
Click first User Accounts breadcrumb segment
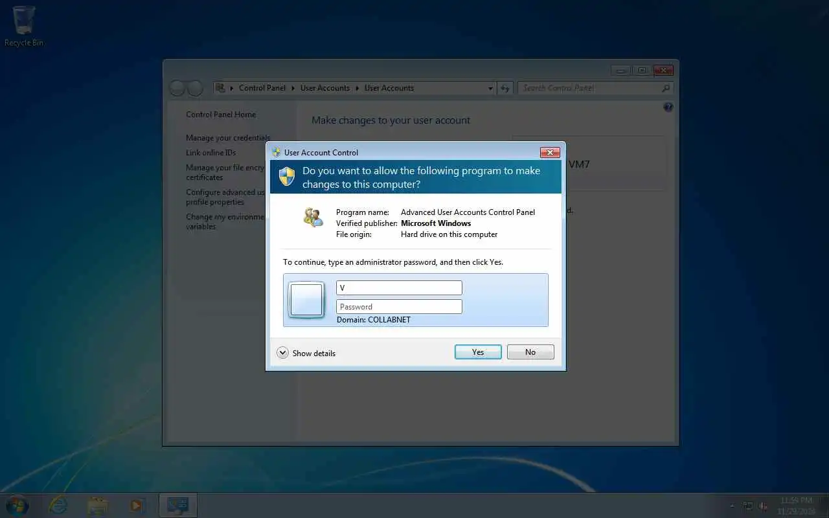pyautogui.click(x=325, y=88)
